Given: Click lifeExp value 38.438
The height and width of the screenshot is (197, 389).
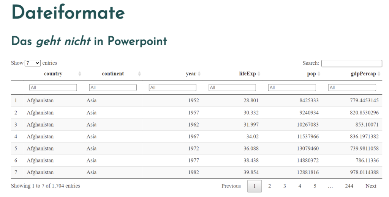Looking at the screenshot, I should [251, 160].
